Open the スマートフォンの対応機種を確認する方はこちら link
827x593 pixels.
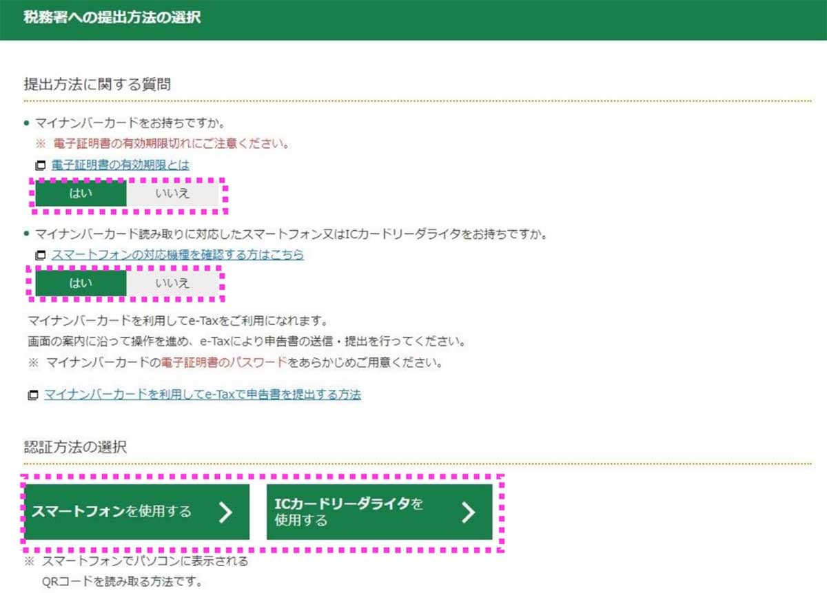tap(178, 255)
